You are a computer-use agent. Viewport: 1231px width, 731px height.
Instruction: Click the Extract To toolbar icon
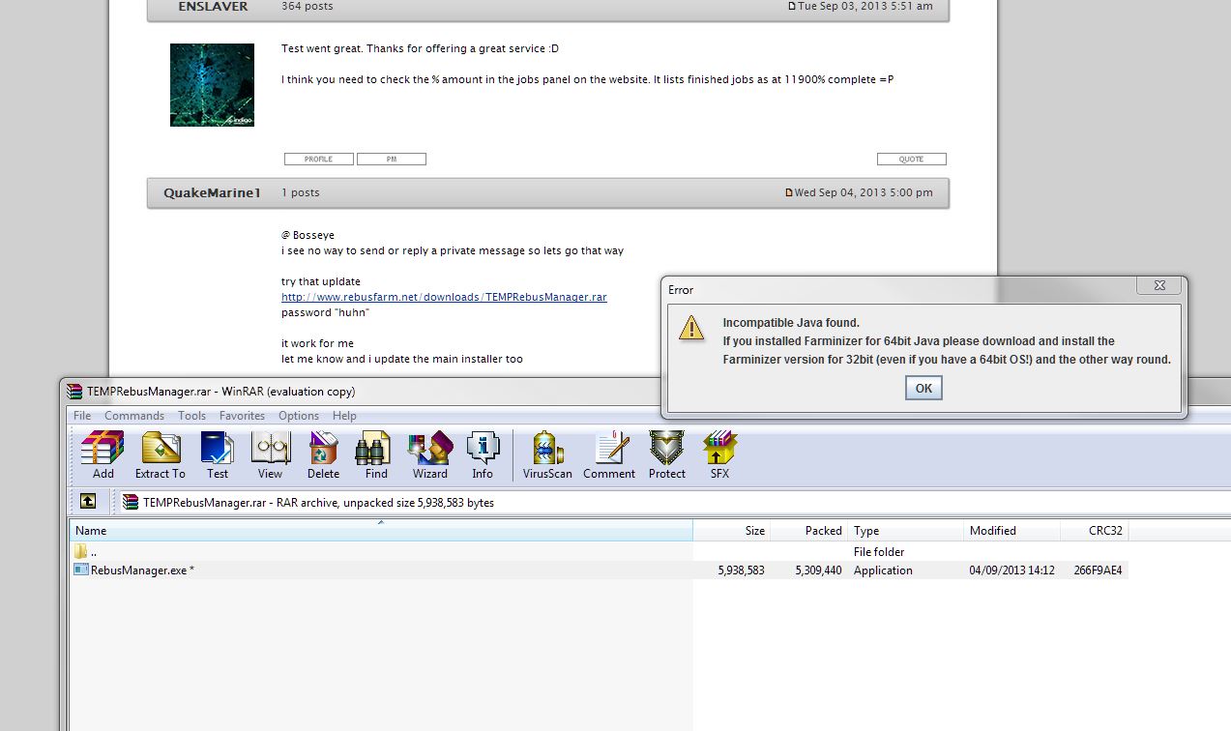pyautogui.click(x=161, y=454)
